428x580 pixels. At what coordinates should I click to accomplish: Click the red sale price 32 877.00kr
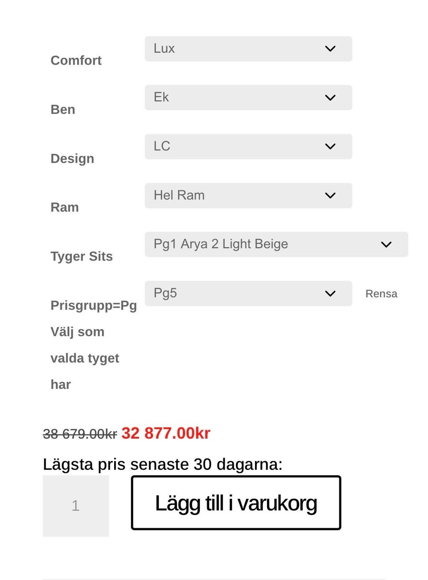(x=166, y=433)
